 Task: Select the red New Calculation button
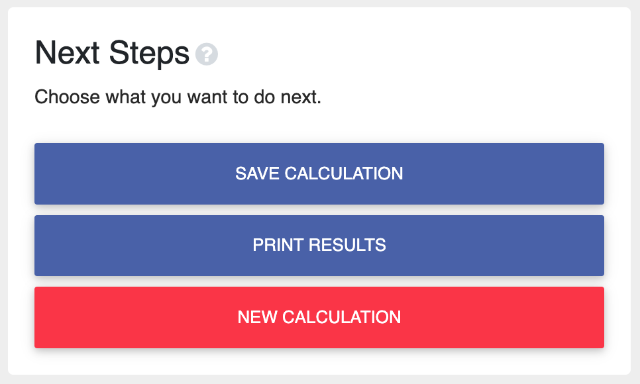click(319, 318)
